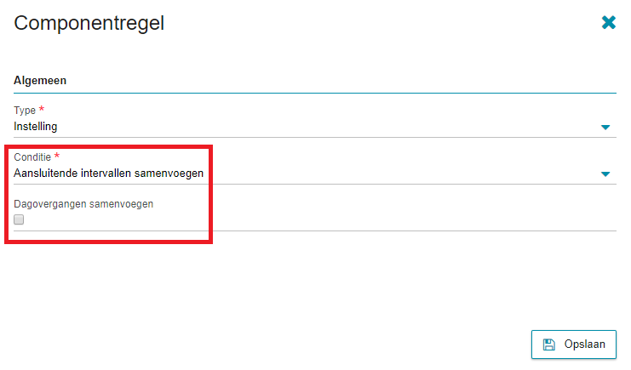
Task: Click the red asterisk beside Type
Action: [42, 109]
